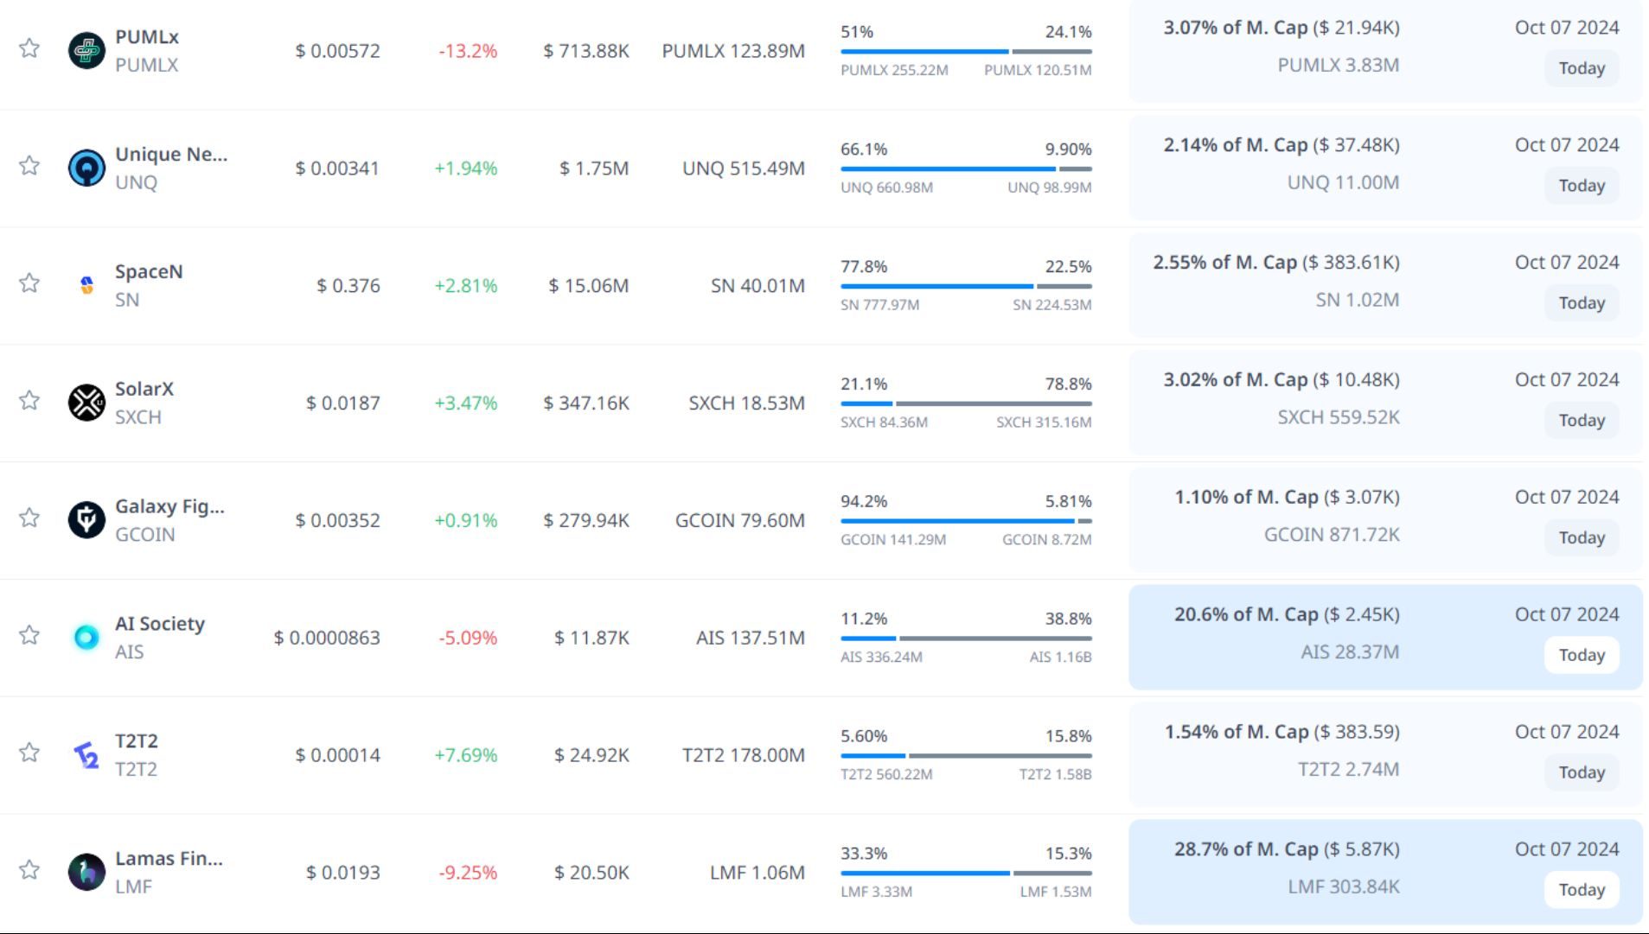
Task: Select the SpaceN 2.55% of M. Cap cell
Action: 1275,263
